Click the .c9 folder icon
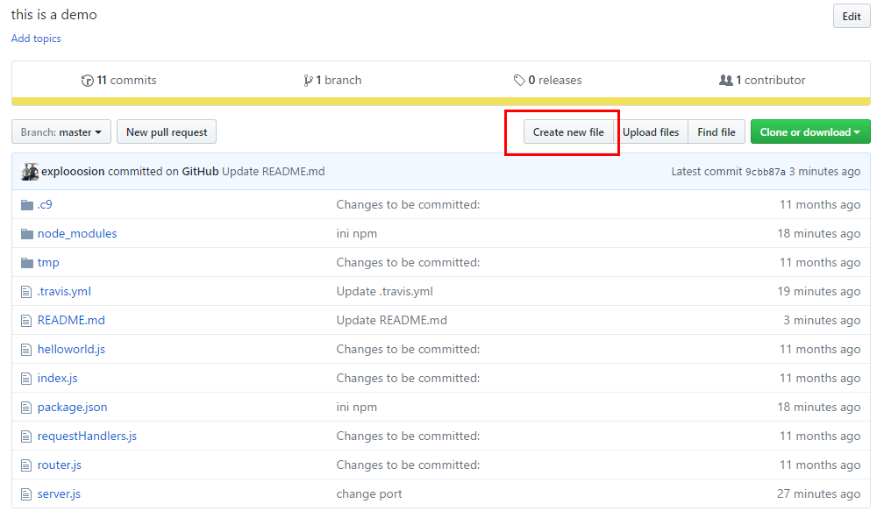Screen dimensions: 877x511 click(27, 205)
